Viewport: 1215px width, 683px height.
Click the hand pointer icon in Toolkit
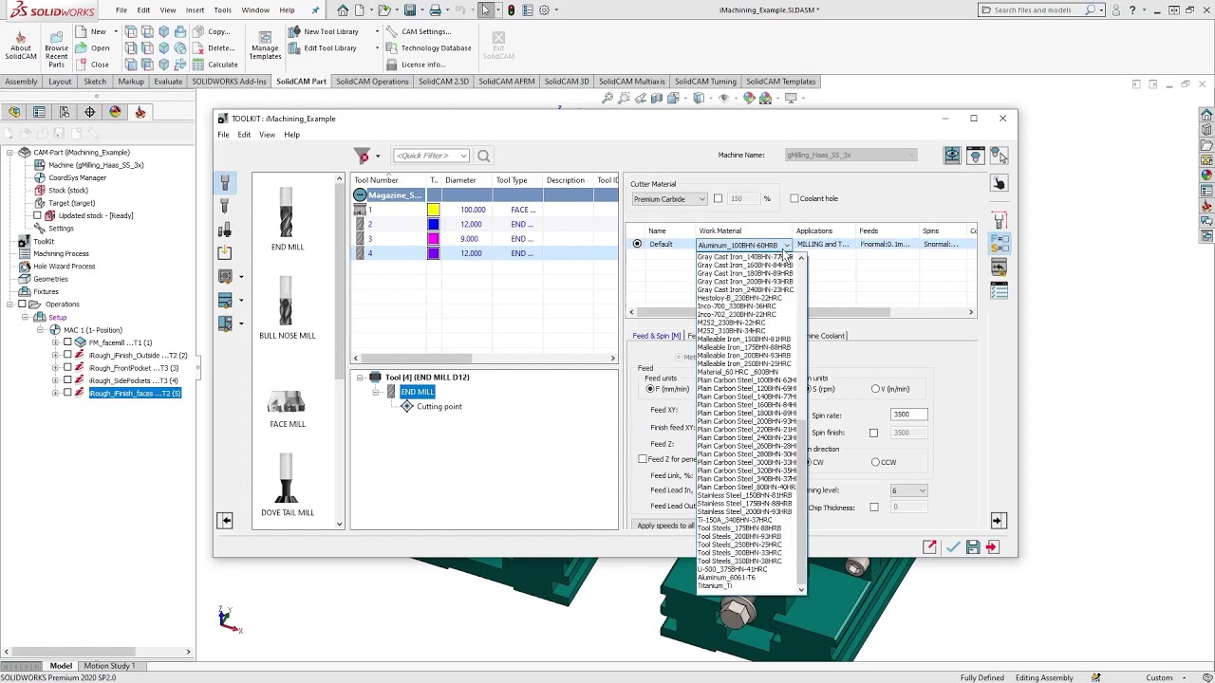click(999, 184)
